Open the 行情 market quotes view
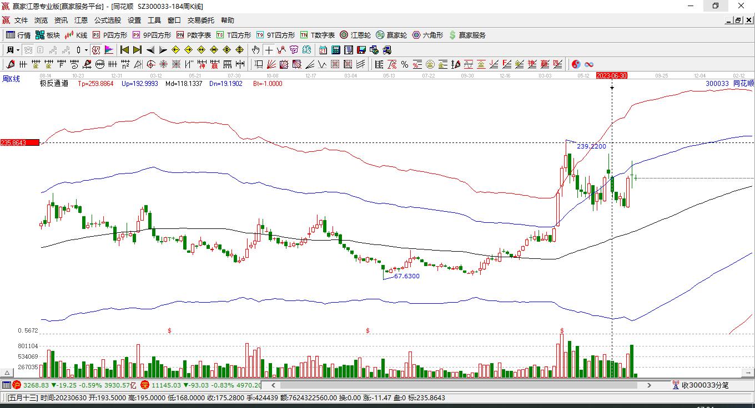 pos(18,35)
